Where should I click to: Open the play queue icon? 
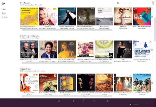pyautogui.click(x=59, y=101)
